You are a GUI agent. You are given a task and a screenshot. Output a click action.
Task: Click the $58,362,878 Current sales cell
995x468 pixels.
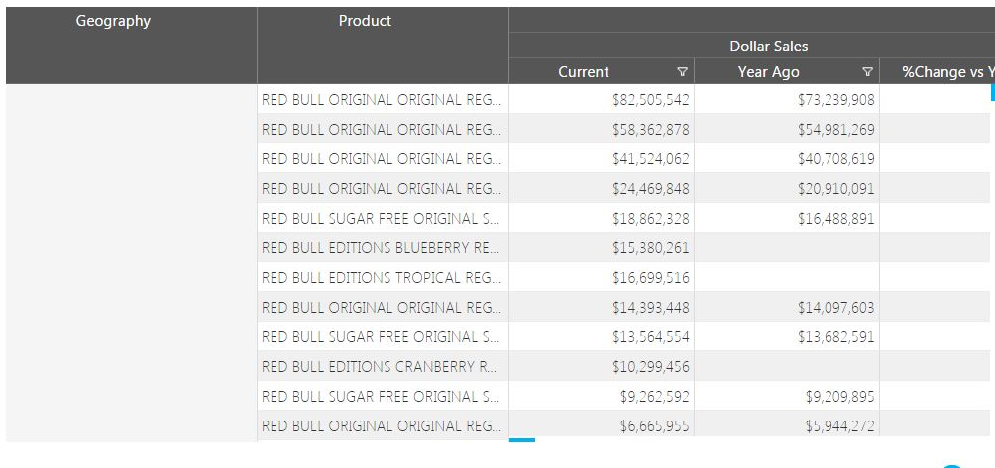pyautogui.click(x=651, y=130)
